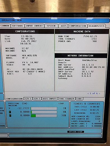Click the POWER ONS value 908
110x146 pixels.
95,41
